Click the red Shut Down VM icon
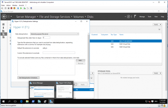The height and width of the screenshot is (108, 168). point(11,8)
